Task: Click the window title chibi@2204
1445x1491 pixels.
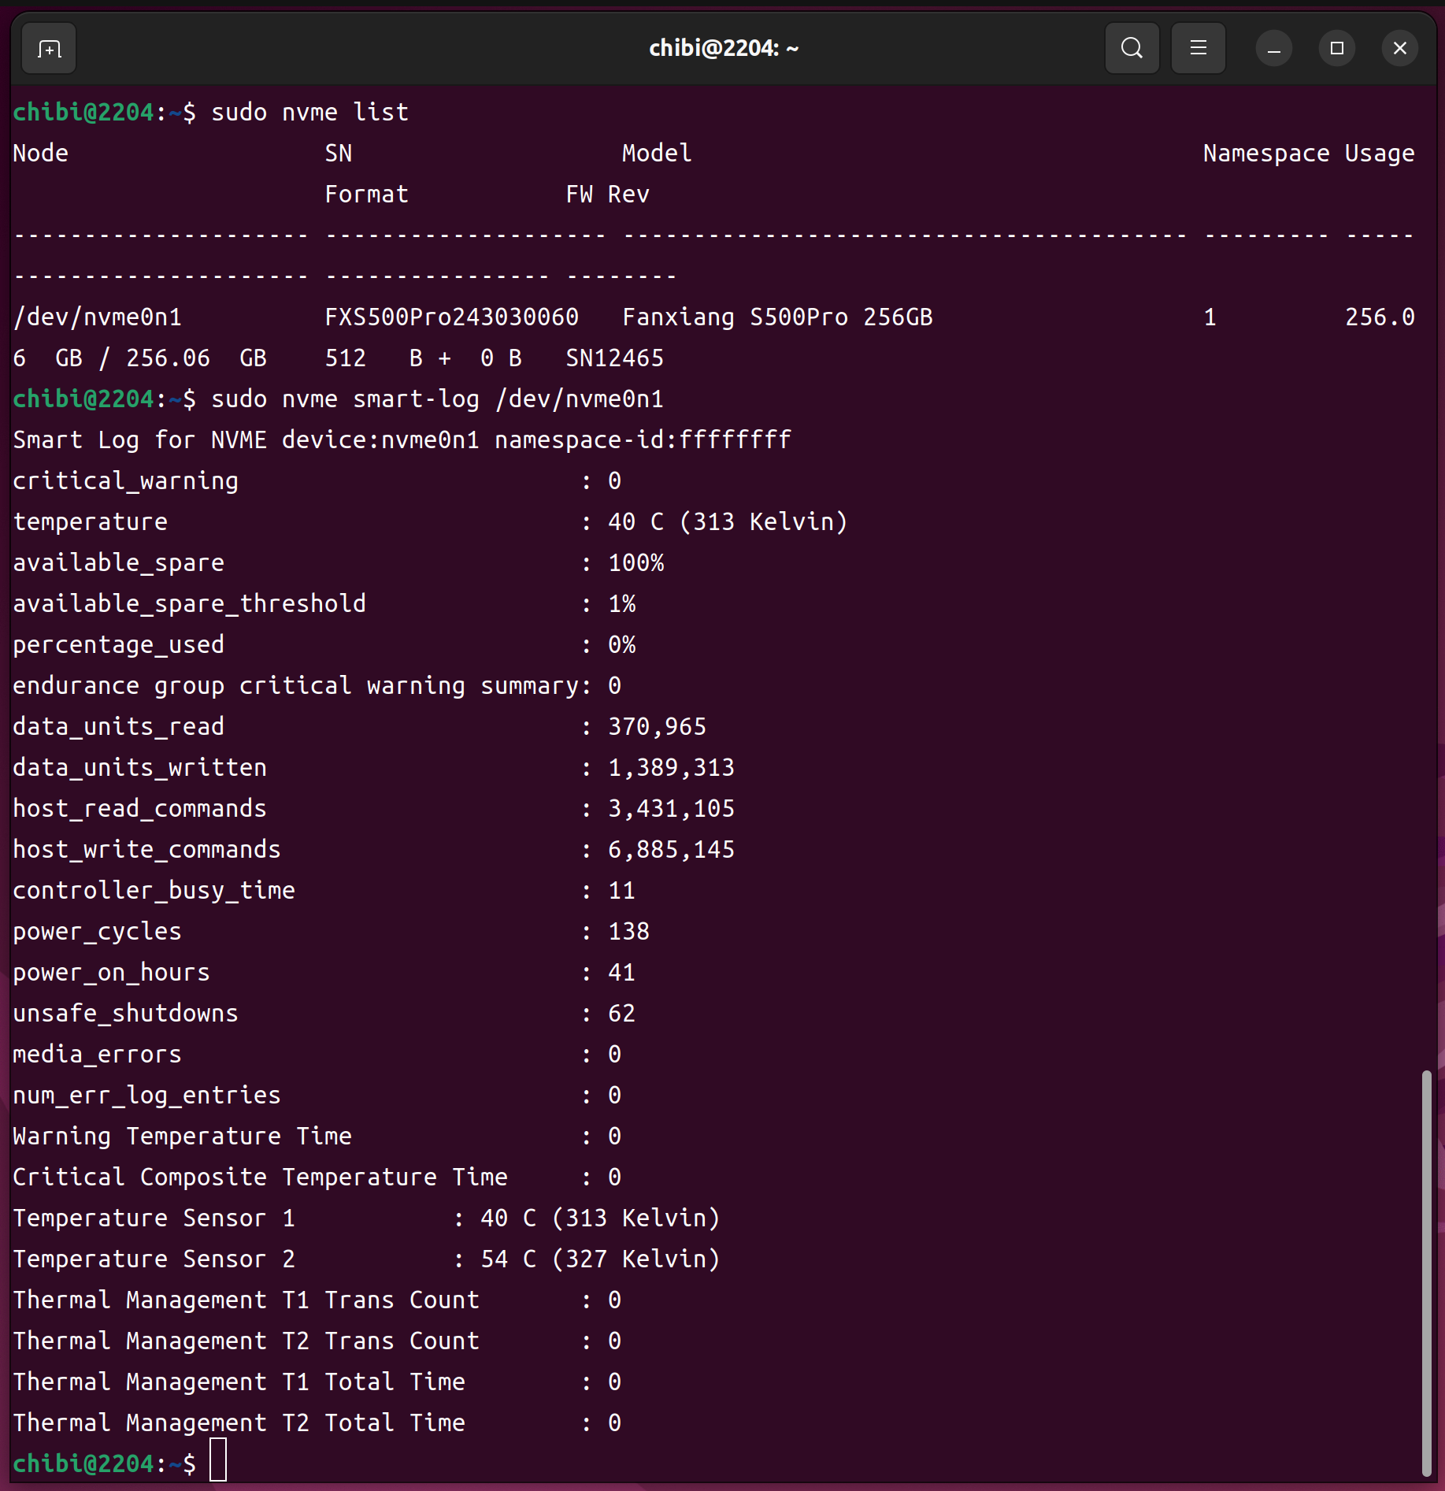Action: (723, 49)
